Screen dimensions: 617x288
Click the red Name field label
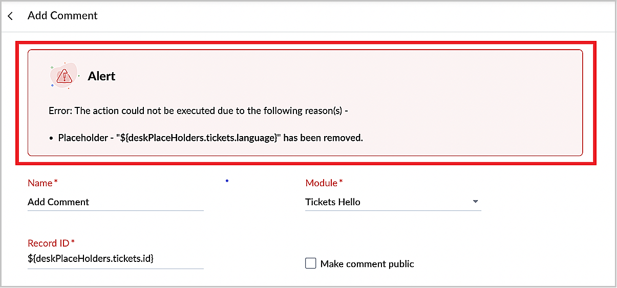click(40, 183)
